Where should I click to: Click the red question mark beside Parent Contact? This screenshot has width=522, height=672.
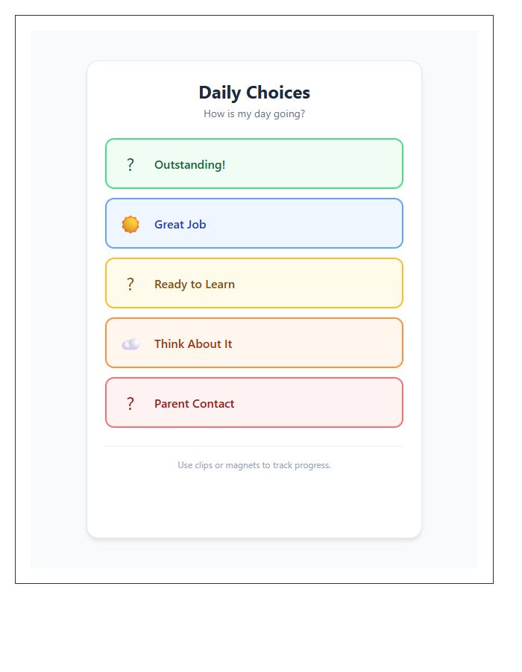130,404
